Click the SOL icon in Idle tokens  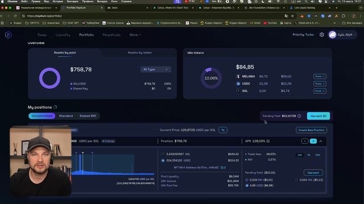point(238,91)
